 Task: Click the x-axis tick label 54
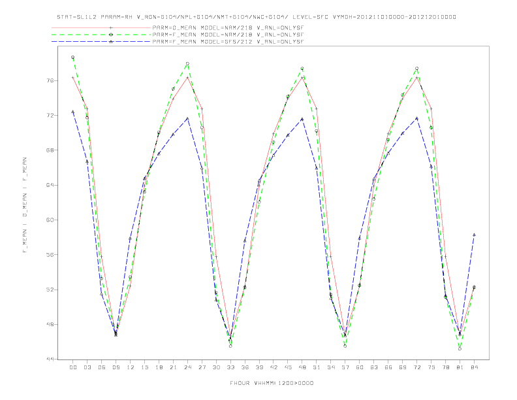(331, 367)
